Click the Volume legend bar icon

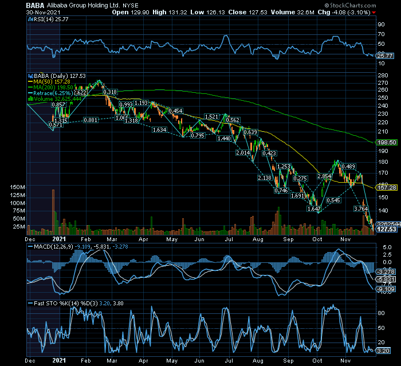tap(30, 99)
